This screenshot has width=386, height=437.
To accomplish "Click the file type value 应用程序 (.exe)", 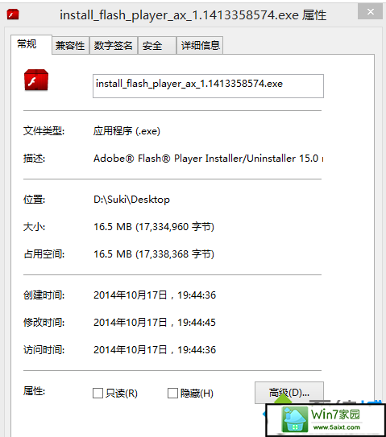I will pyautogui.click(x=127, y=131).
